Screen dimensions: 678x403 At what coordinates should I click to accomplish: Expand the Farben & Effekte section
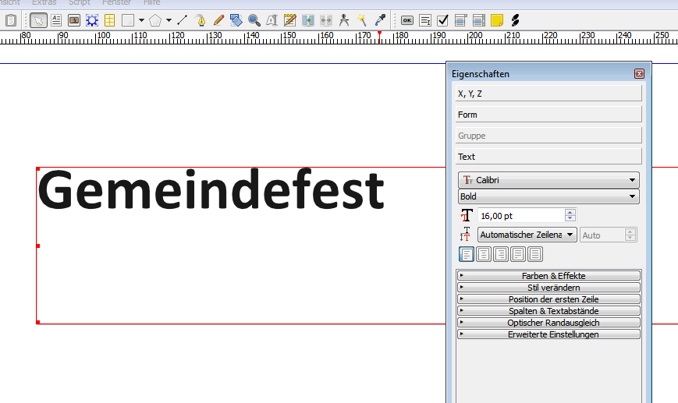(548, 276)
